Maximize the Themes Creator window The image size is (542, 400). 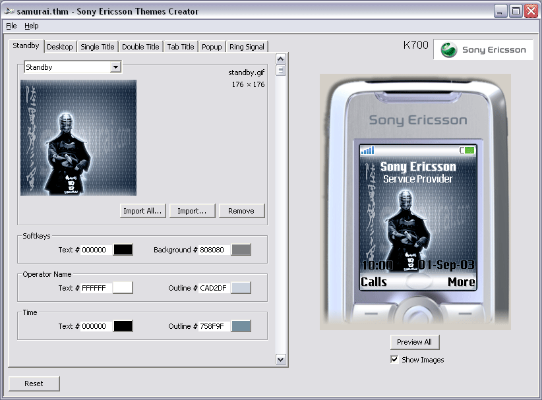click(516, 11)
